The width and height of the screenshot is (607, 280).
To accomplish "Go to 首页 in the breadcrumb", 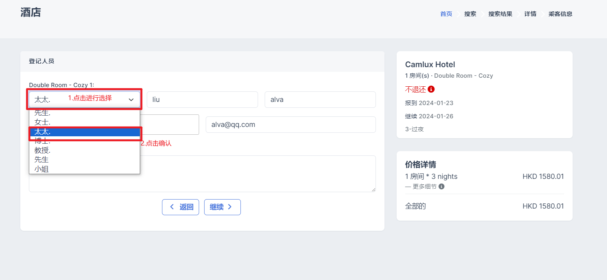I will [x=446, y=14].
